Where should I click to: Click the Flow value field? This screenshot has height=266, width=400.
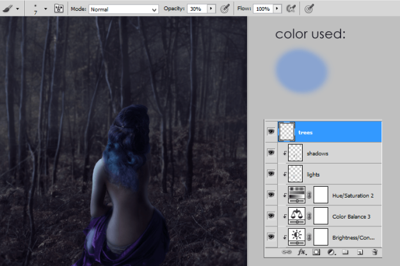coord(263,9)
